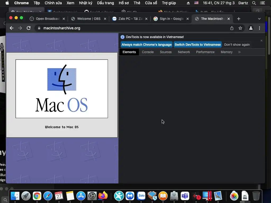Open Finder from the Dock
This screenshot has height=203, width=271.
[15, 196]
